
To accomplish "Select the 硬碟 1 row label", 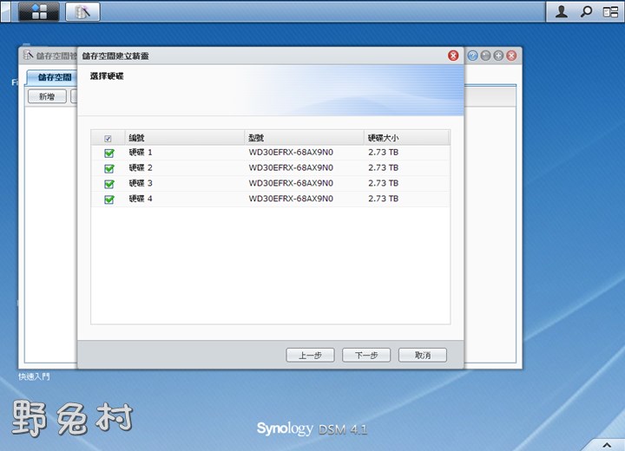I will [141, 152].
